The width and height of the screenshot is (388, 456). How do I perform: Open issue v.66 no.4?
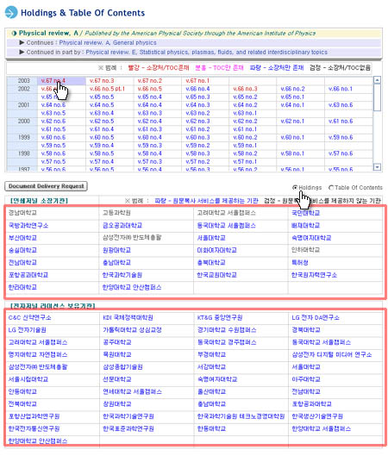pos(197,89)
